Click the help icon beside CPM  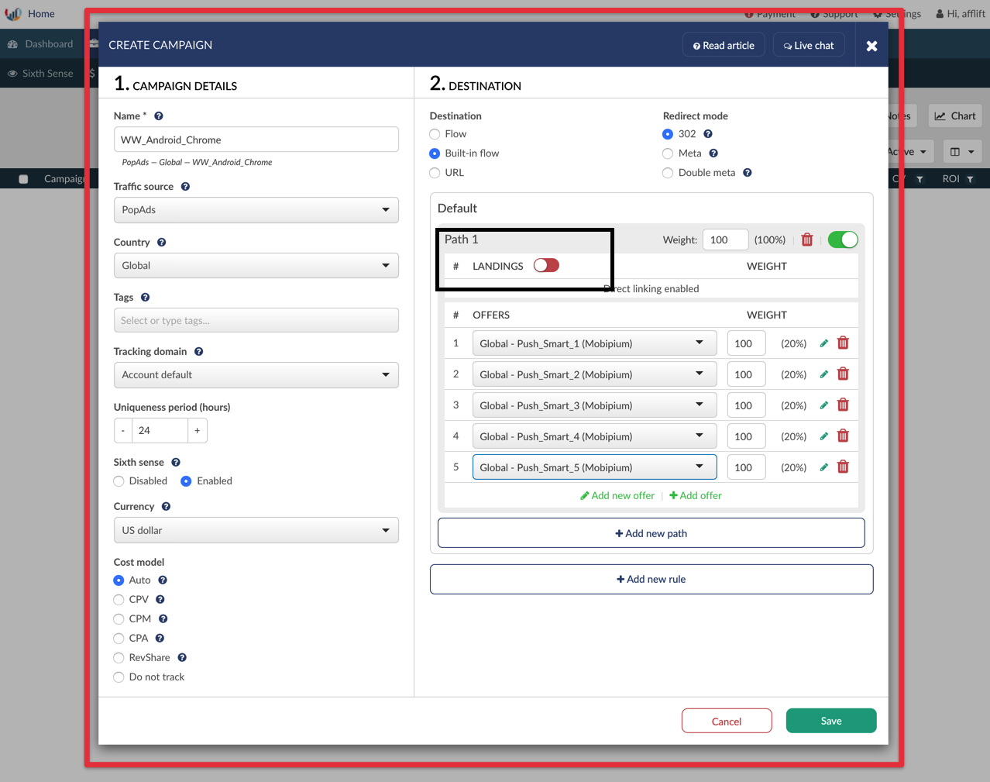pos(163,619)
